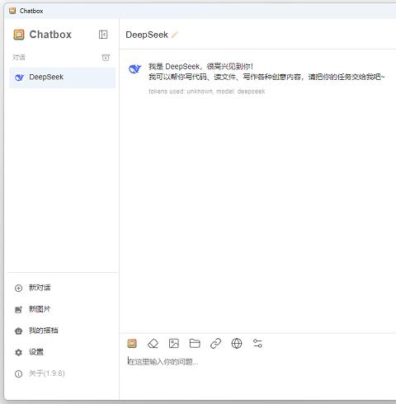This screenshot has height=404, width=396.
Task: Click the DeepSeek avatar beside the greeting message
Action: tap(134, 68)
